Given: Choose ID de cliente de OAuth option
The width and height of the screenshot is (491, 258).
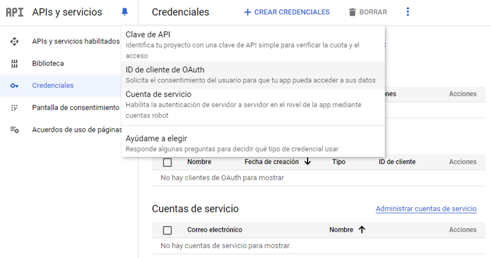Looking at the screenshot, I should click(x=253, y=75).
